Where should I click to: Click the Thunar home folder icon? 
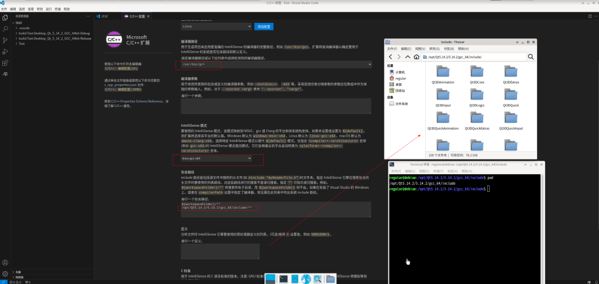tap(416, 57)
